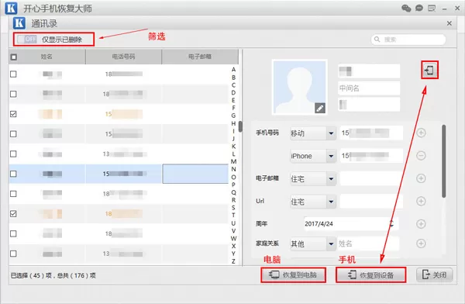Screen dimensions: 465x304
Task: Click the empty Url input field
Action: [371, 202]
